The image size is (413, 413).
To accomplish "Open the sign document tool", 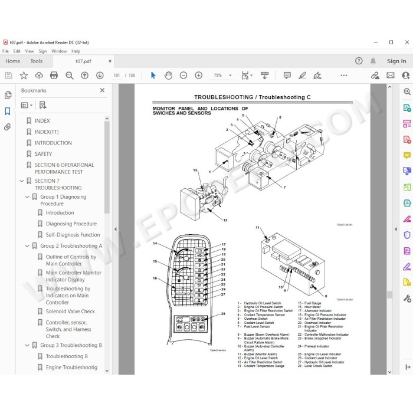I will pyautogui.click(x=317, y=76).
